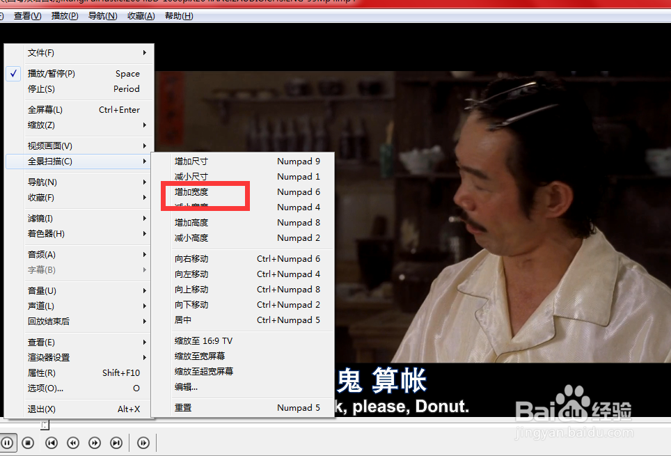Expand the 音频(A) submenu

(79, 255)
